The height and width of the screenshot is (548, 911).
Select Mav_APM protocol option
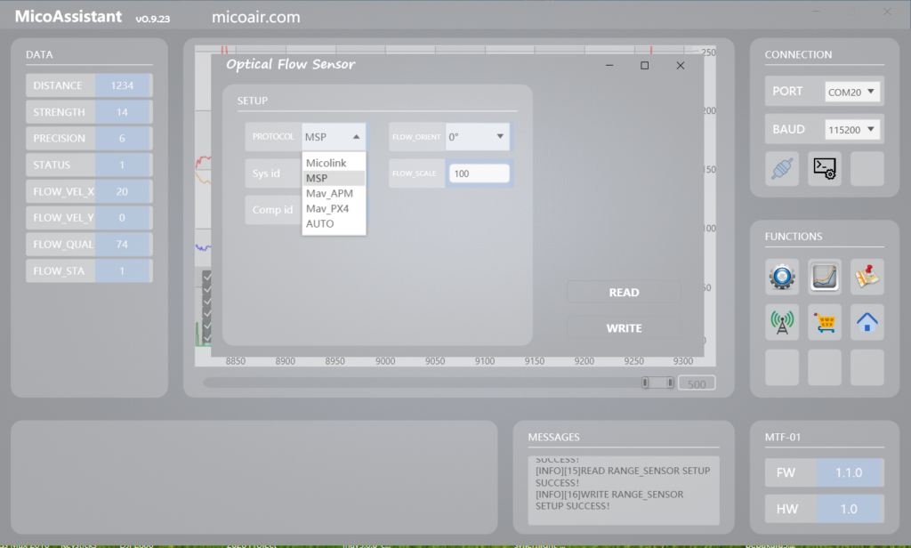pos(329,193)
